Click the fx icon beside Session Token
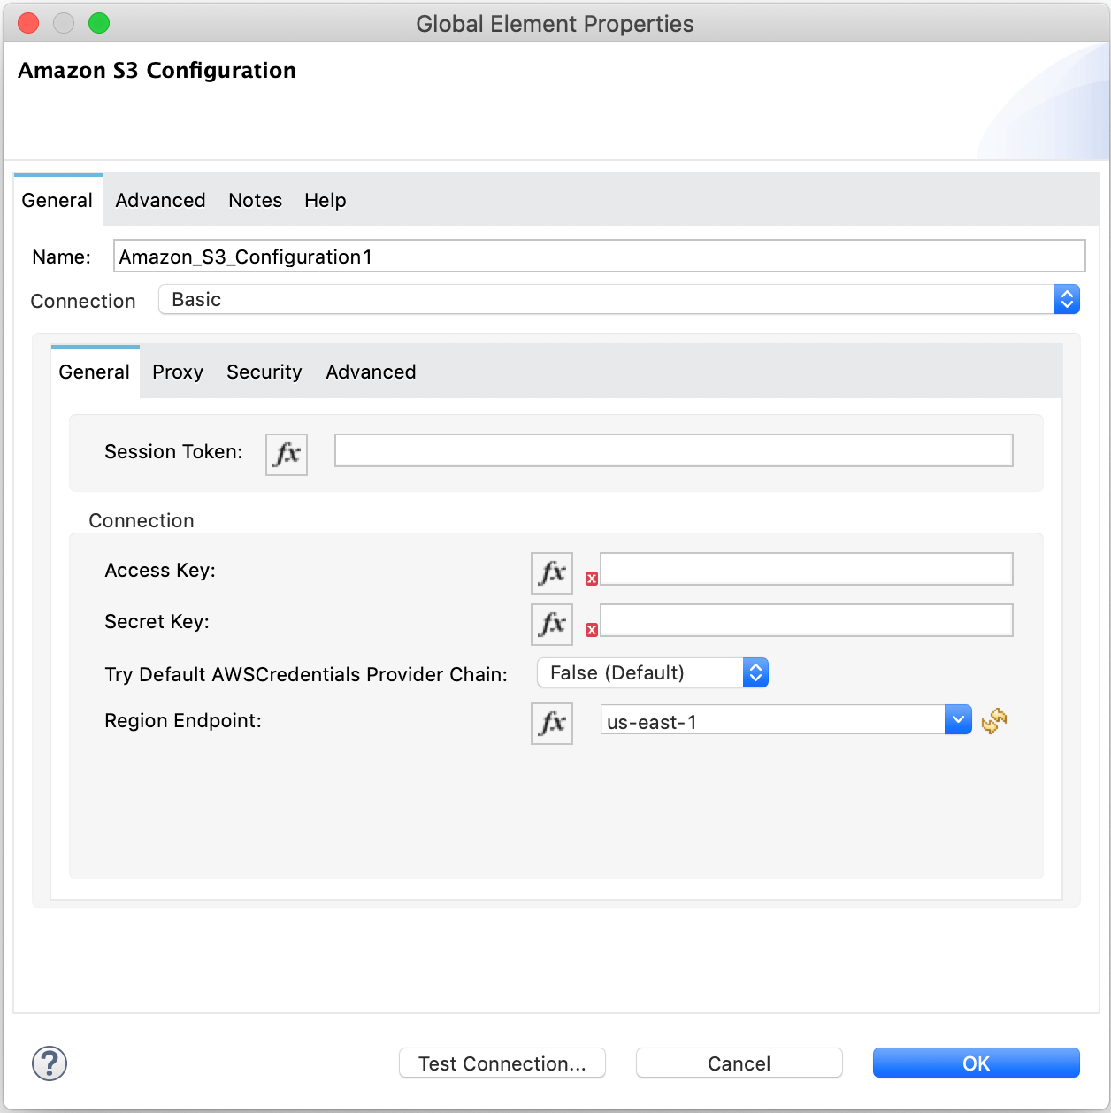 (286, 454)
